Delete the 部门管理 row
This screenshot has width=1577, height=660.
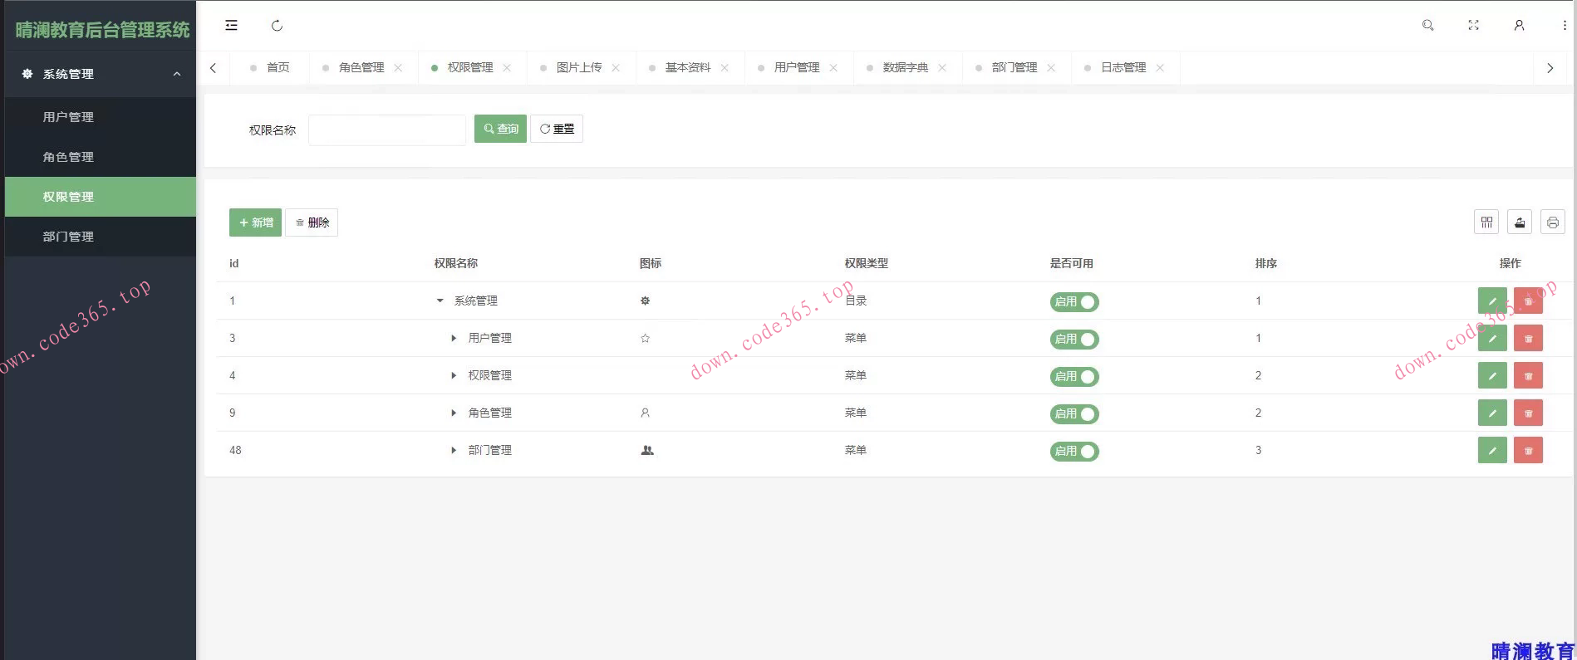coord(1528,451)
